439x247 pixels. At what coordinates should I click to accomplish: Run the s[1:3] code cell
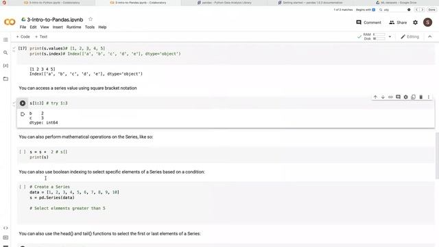pyautogui.click(x=23, y=103)
